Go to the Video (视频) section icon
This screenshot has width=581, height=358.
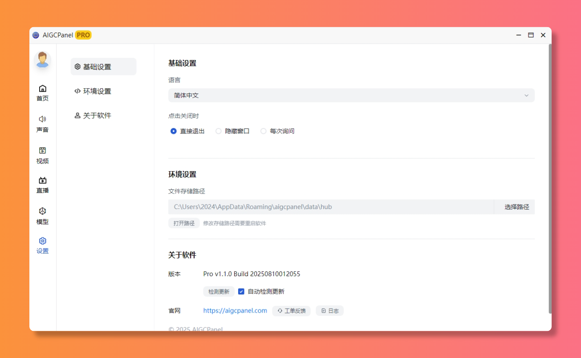[42, 151]
